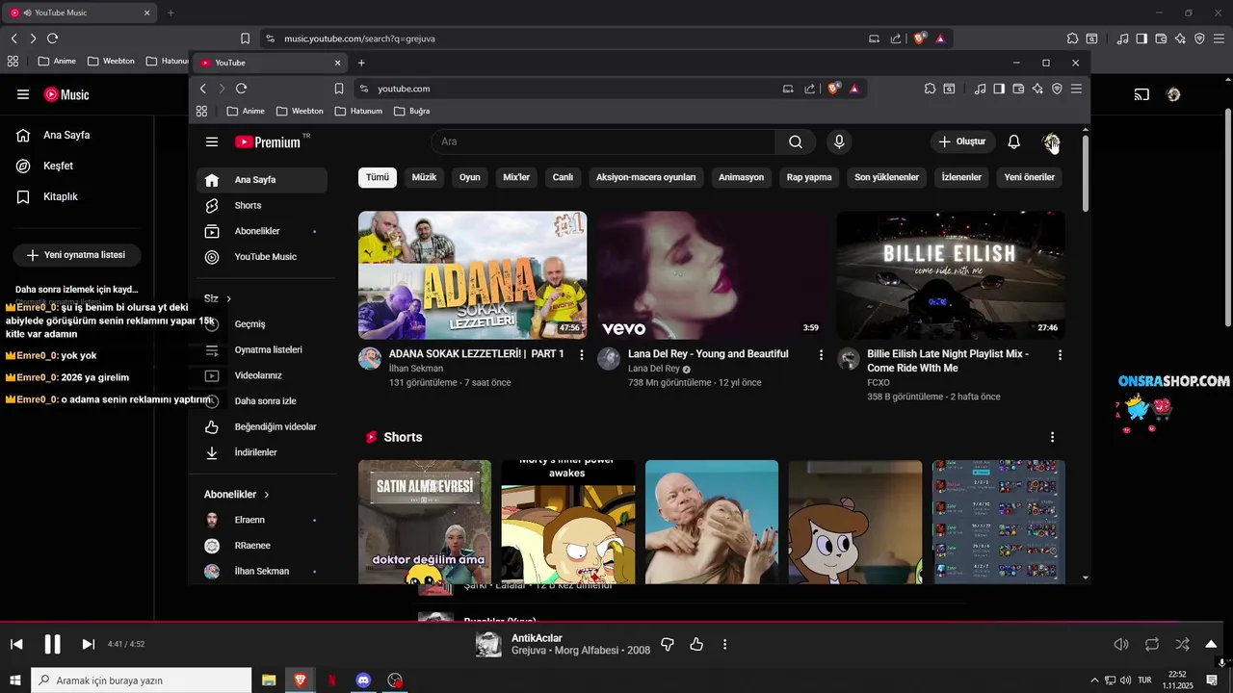Open more options for AntikAcılar song
1233x693 pixels.
pyautogui.click(x=724, y=644)
